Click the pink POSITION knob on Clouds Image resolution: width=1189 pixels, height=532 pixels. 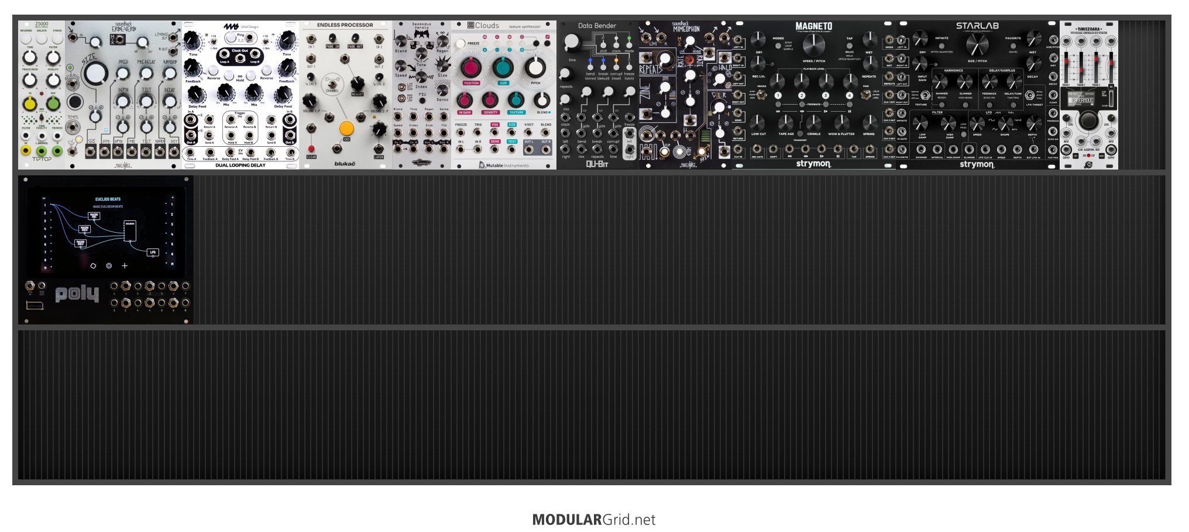pos(471,68)
